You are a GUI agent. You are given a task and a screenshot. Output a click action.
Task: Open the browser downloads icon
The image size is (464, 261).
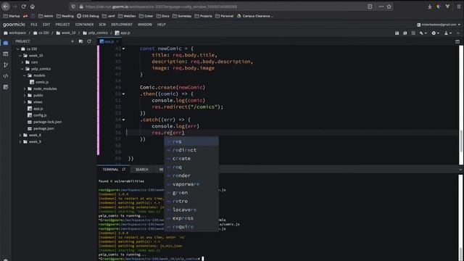(430, 7)
